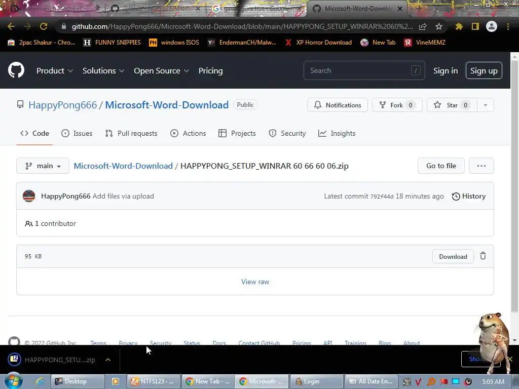
Task: Open commit 792f44d link
Action: (382, 197)
